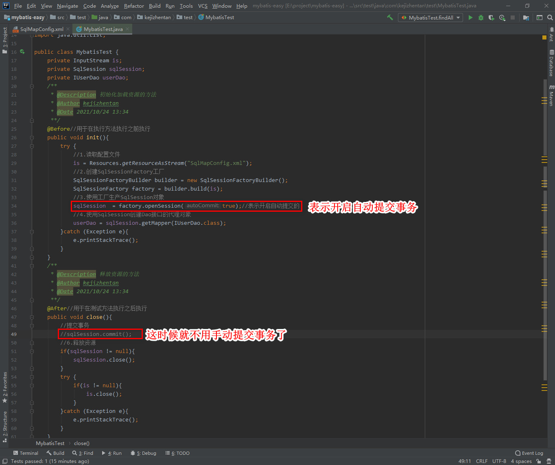Click close() in the editor breadcrumb
555x465 pixels.
(82, 443)
